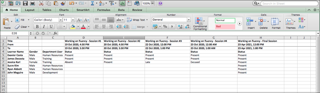Toggle Bold formatting
Screen dimensions: 320x93
[37, 27]
